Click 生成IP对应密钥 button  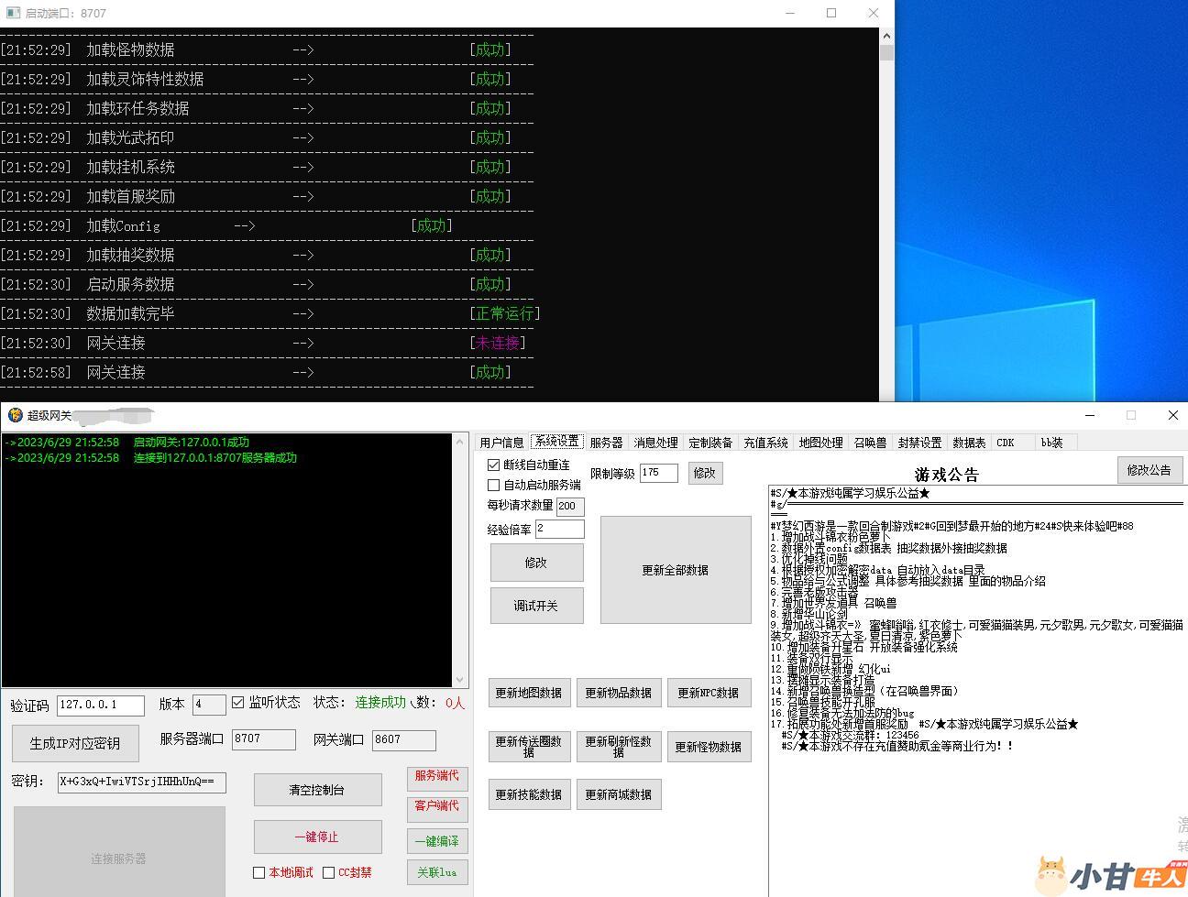tap(75, 743)
